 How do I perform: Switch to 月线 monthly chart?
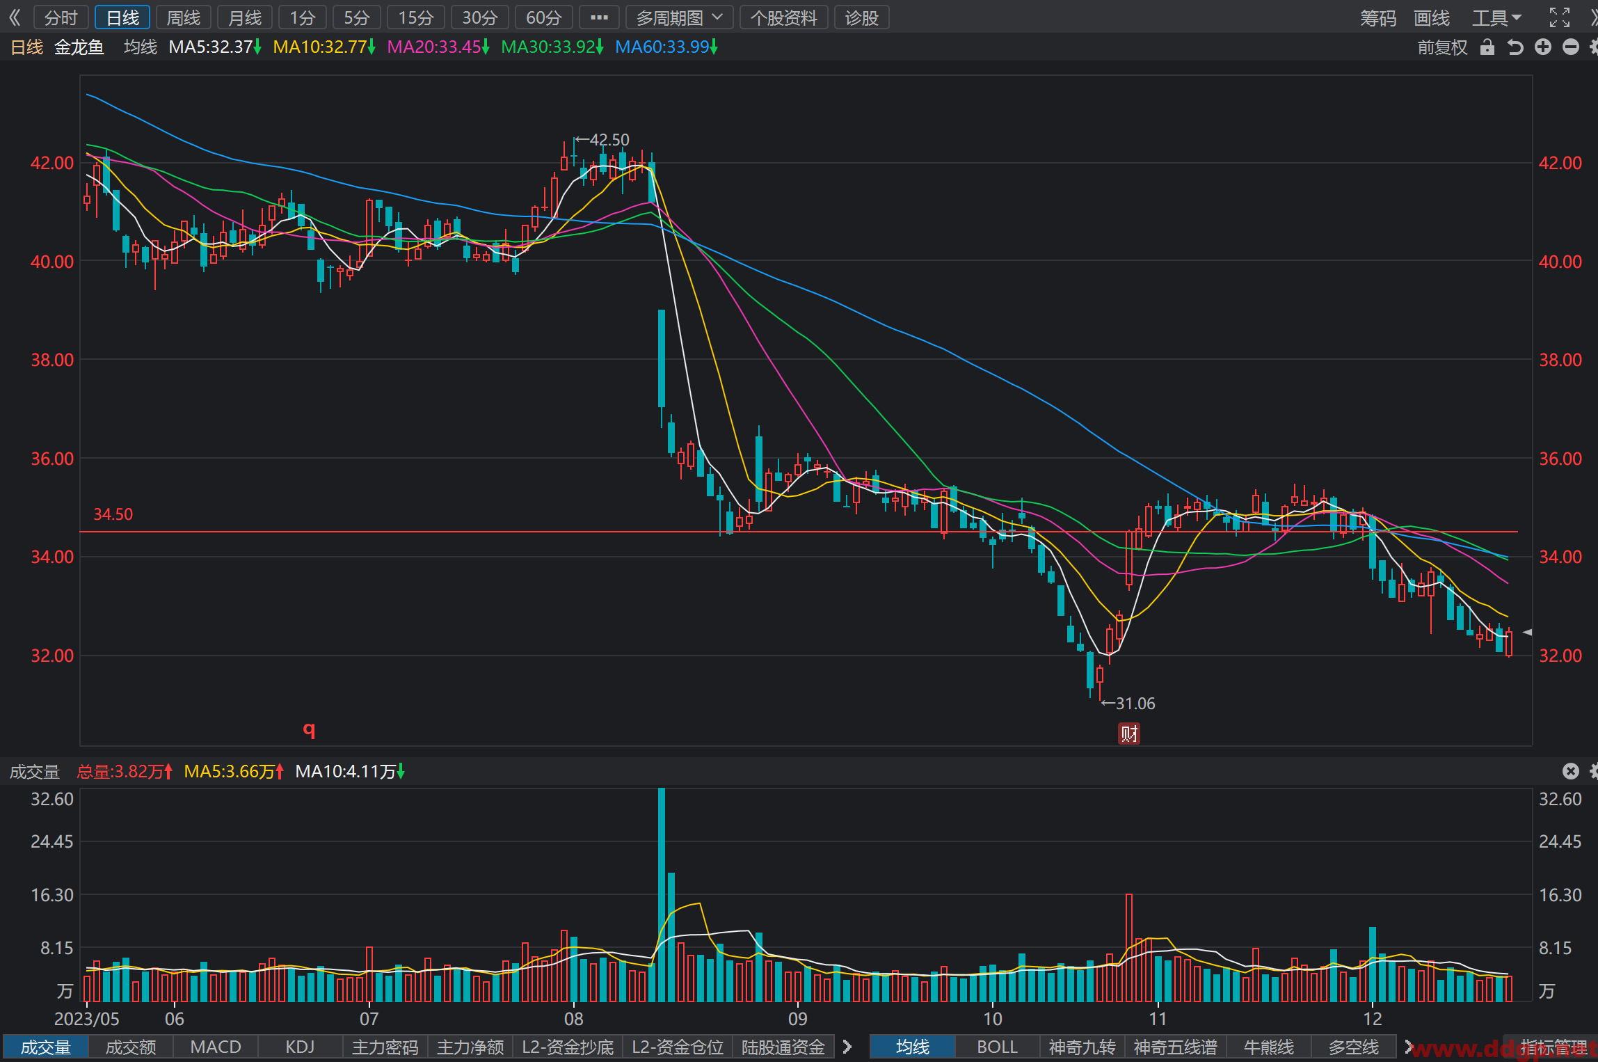click(245, 17)
